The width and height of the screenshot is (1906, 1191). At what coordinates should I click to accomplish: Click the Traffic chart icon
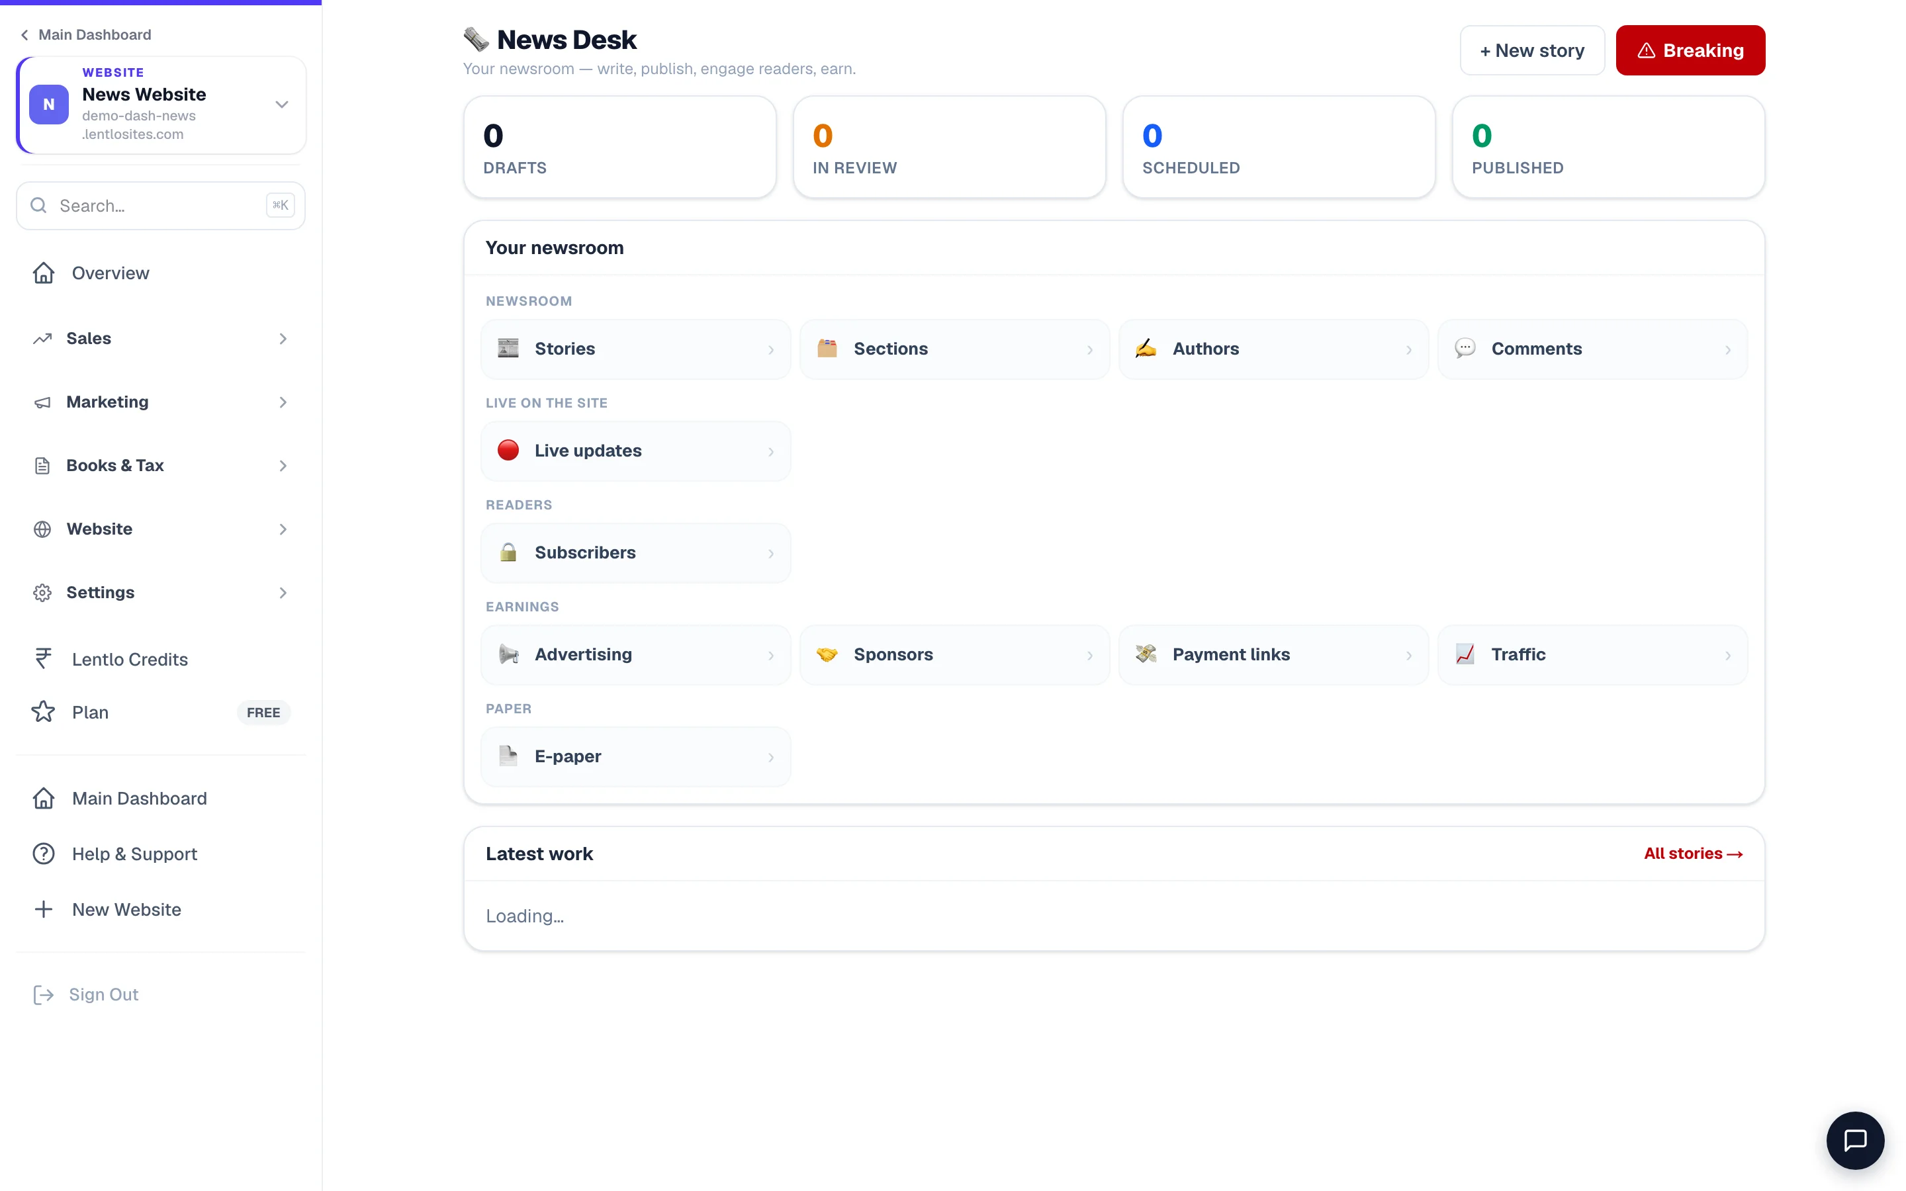coord(1465,654)
